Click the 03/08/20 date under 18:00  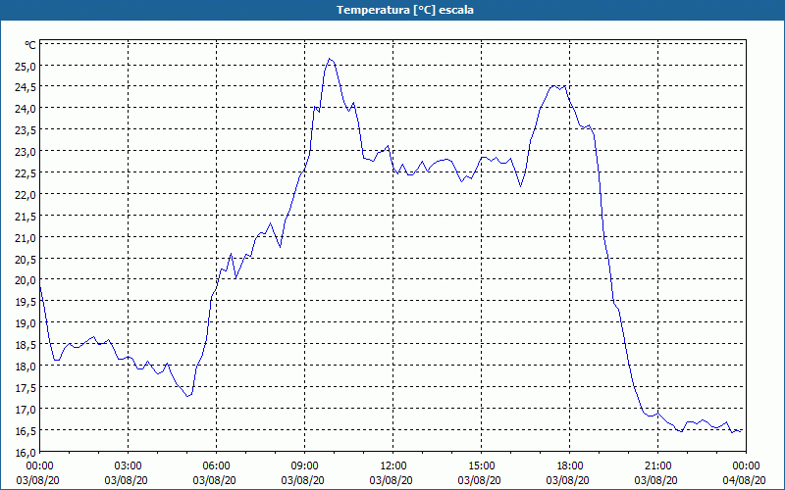[x=568, y=480]
